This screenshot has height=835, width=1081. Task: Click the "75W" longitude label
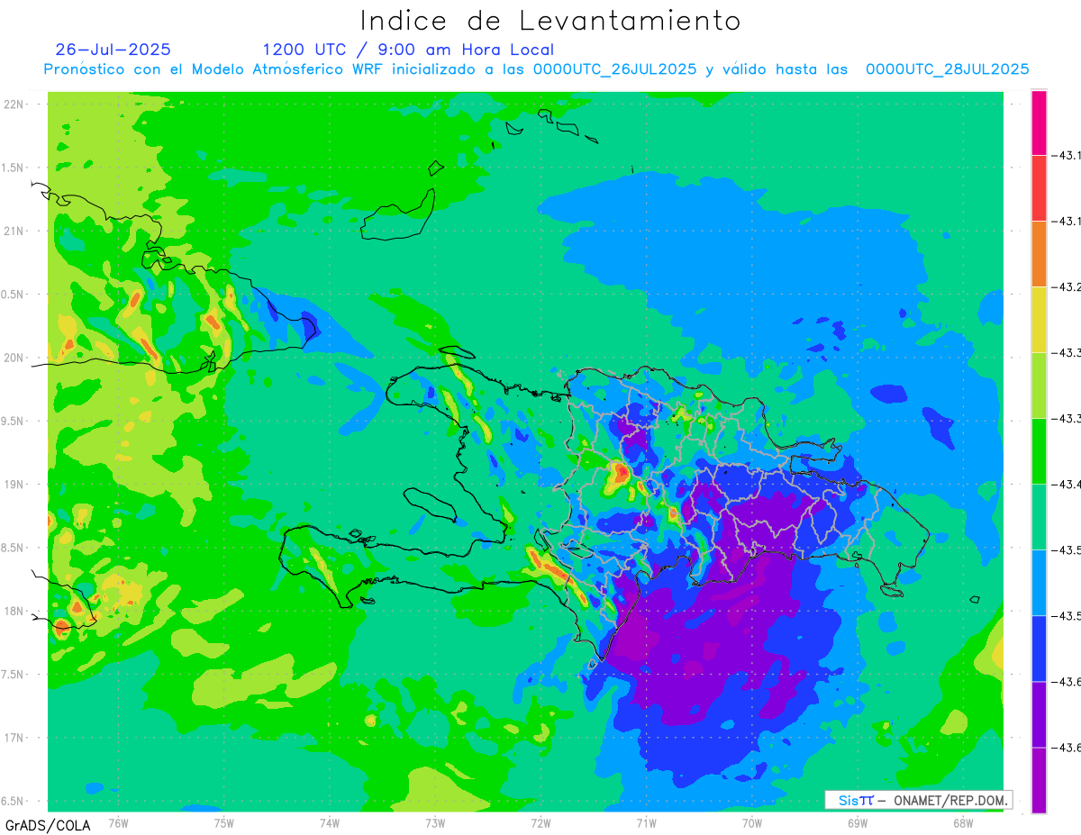point(223,823)
